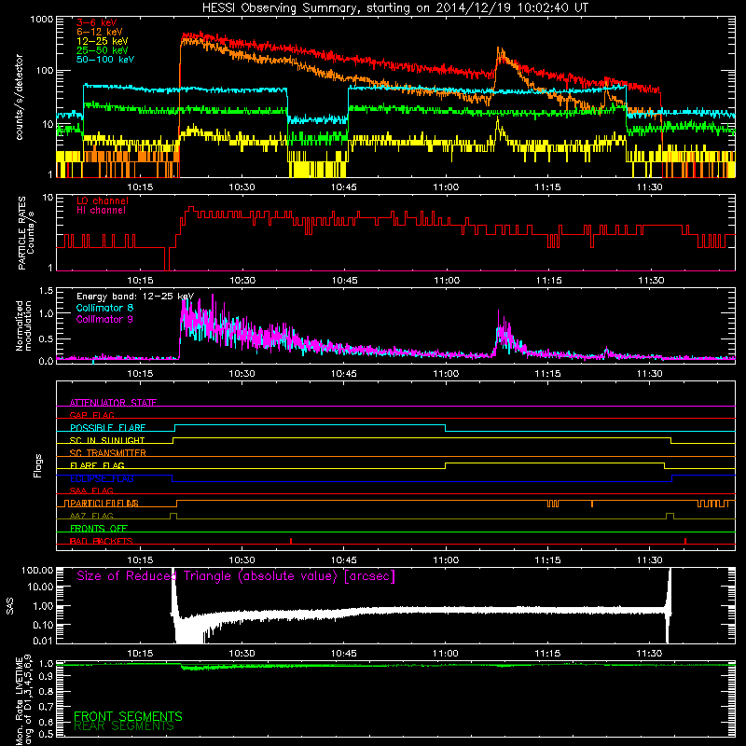The width and height of the screenshot is (746, 746).
Task: Click the counts/s/detector axis label
Action: point(19,97)
